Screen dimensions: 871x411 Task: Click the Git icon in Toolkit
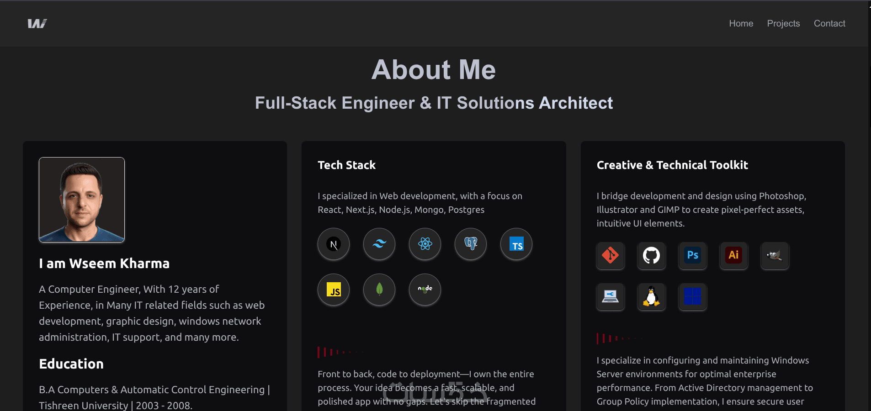[611, 255]
